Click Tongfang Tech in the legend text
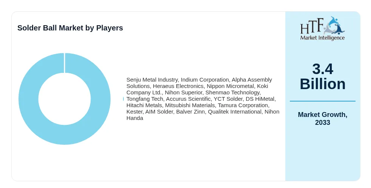The width and height of the screenshot is (371, 188). tap(145, 99)
